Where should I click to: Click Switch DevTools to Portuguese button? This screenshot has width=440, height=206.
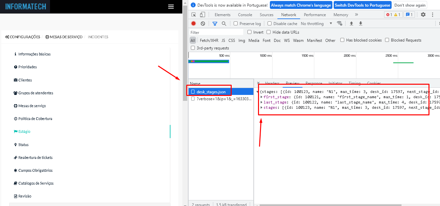tap(362, 5)
